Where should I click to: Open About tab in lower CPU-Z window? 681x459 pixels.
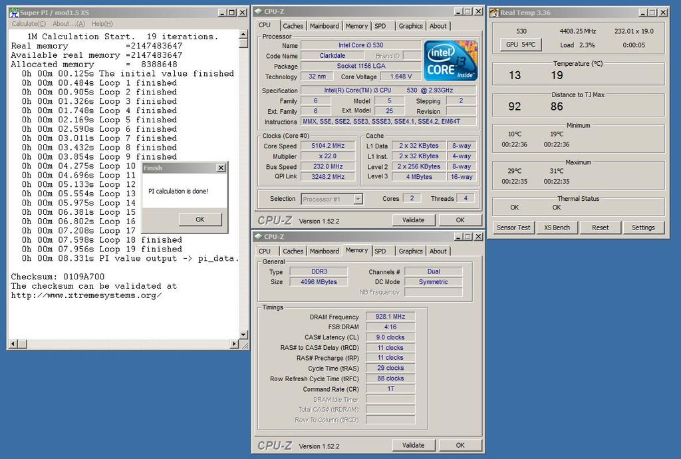[x=438, y=251]
